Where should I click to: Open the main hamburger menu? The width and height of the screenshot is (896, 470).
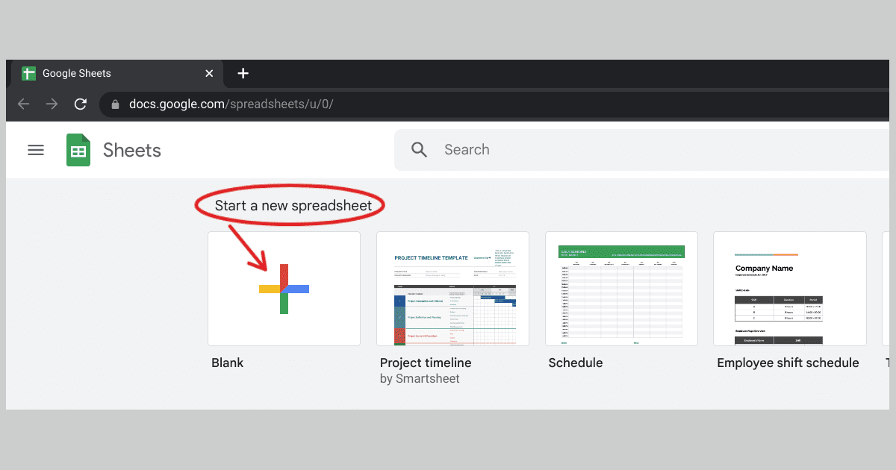pyautogui.click(x=36, y=150)
